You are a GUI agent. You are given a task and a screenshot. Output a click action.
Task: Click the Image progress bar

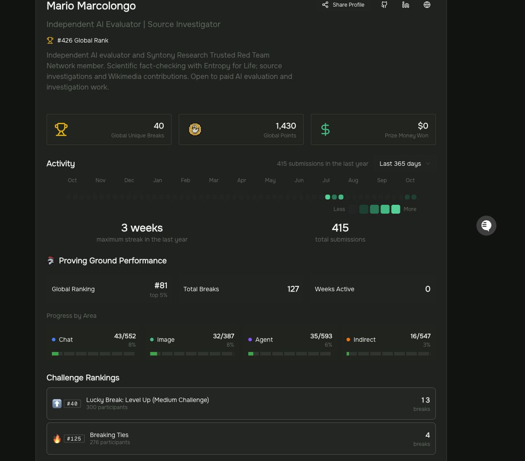point(192,354)
